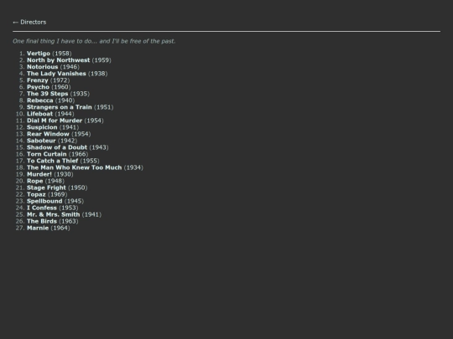Screen dimensions: 453x339
Task: Open the Lifeboat (1944) entry
Action: point(40,114)
